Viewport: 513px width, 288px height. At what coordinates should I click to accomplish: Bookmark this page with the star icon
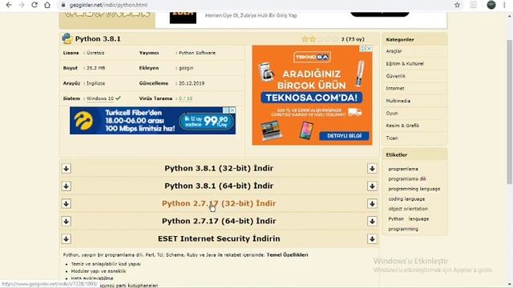point(457,5)
